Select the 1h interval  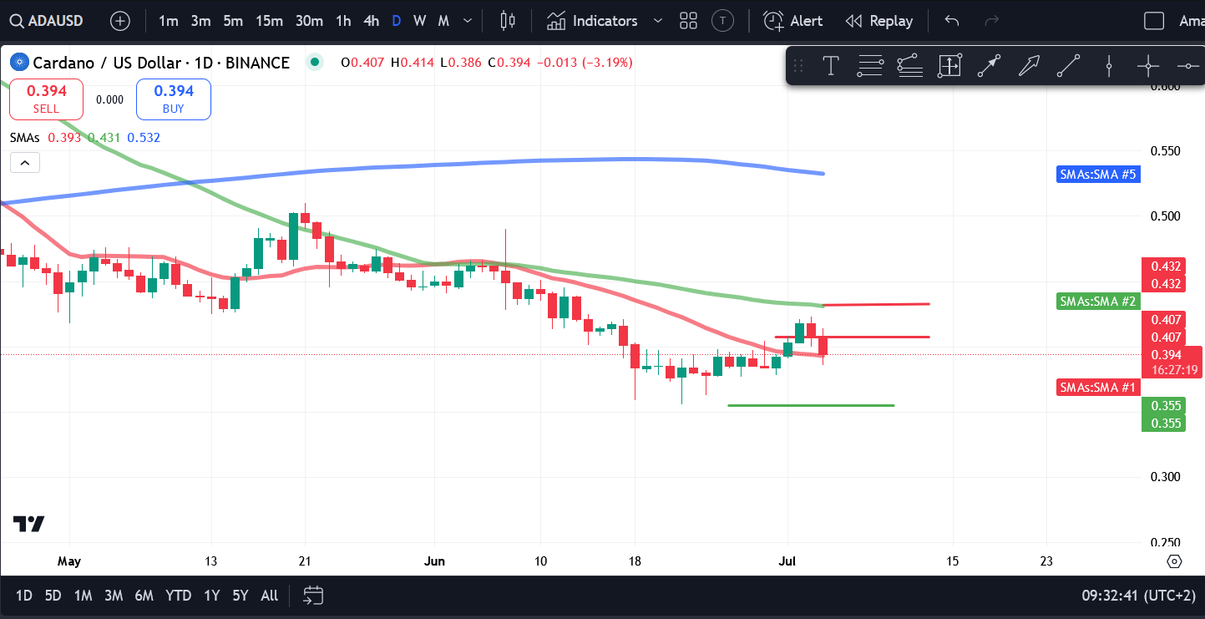pyautogui.click(x=343, y=21)
